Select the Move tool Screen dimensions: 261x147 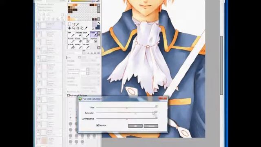coord(70,28)
